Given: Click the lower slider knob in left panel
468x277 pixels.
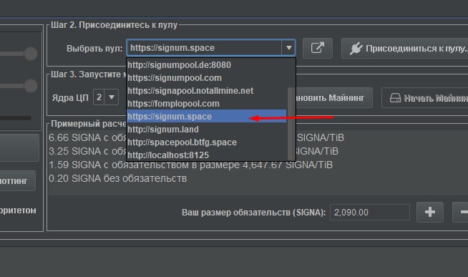Looking at the screenshot, I should point(31,86).
